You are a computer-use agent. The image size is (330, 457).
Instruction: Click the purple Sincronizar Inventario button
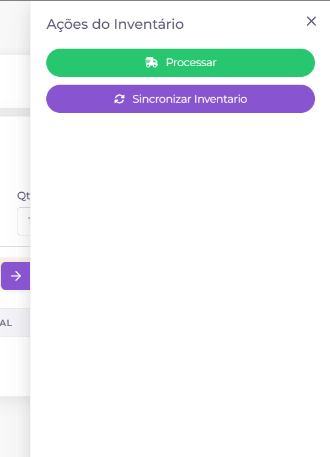tap(180, 99)
